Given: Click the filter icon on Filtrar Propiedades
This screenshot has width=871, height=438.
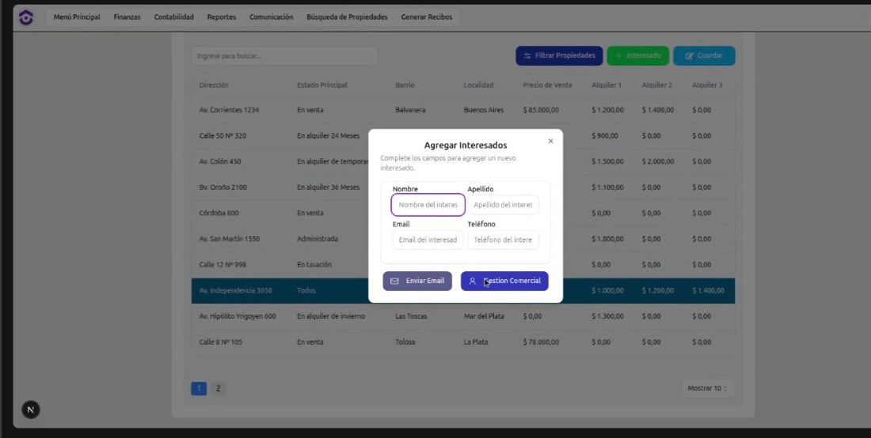Looking at the screenshot, I should pos(527,56).
